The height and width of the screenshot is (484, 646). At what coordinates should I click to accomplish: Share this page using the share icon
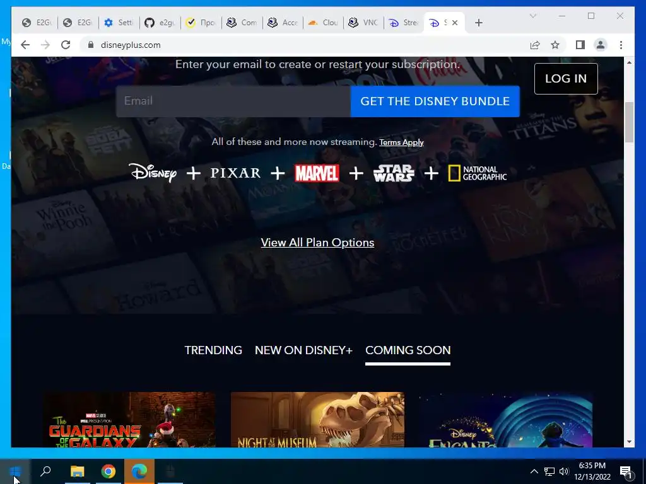coord(535,45)
